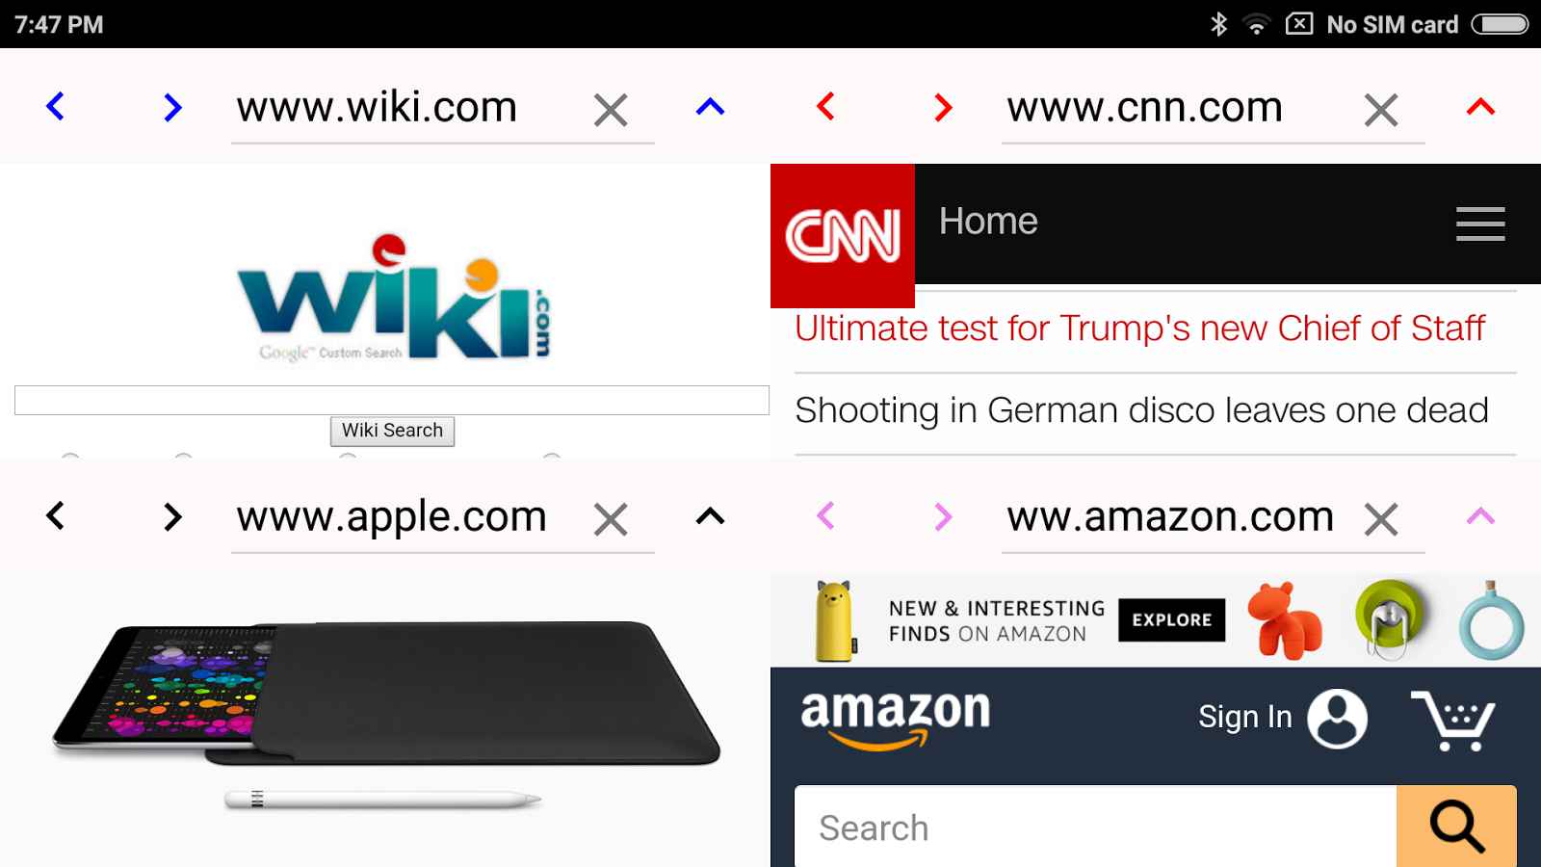
Task: Go forward in the cnn.com pane
Action: coord(943,107)
